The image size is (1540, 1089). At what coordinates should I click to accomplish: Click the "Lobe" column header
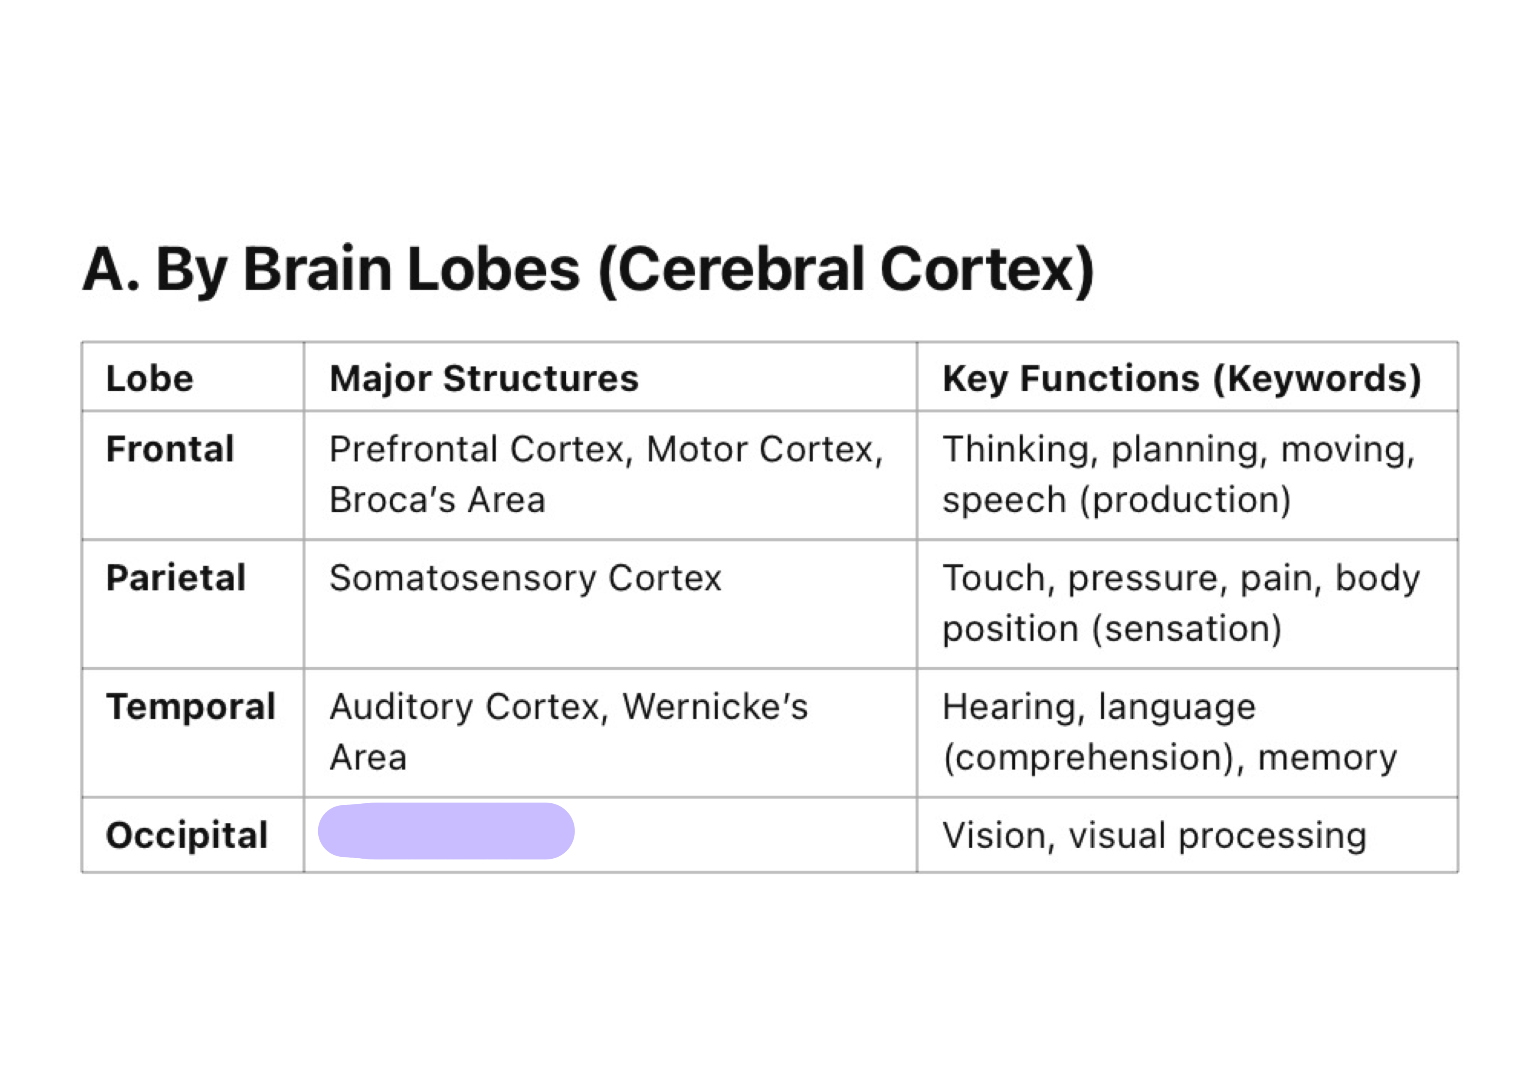pos(149,379)
